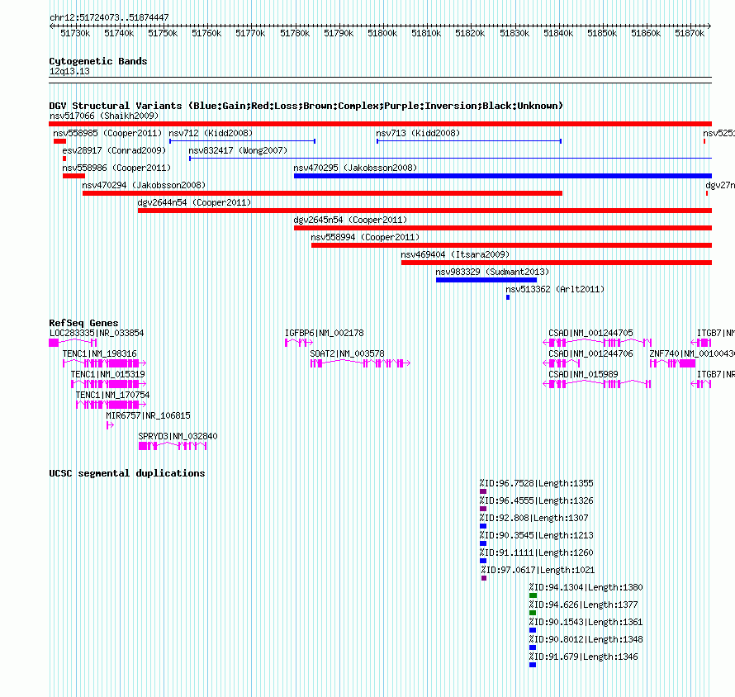Click the nsv470295 (Jakobsson2008) label

click(x=355, y=168)
